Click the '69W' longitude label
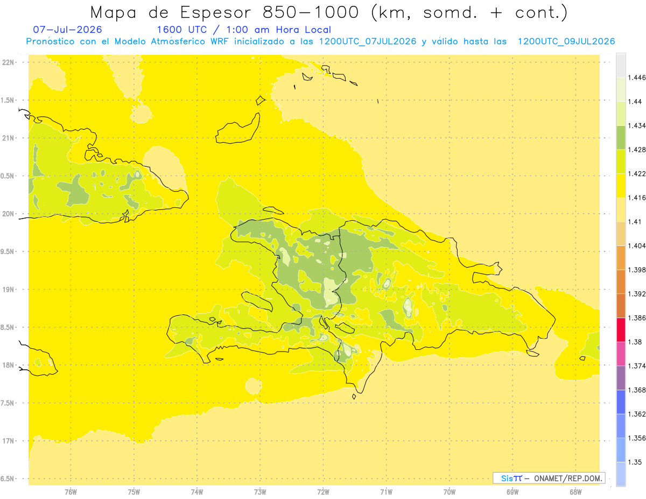This screenshot has height=499, width=646. click(512, 492)
